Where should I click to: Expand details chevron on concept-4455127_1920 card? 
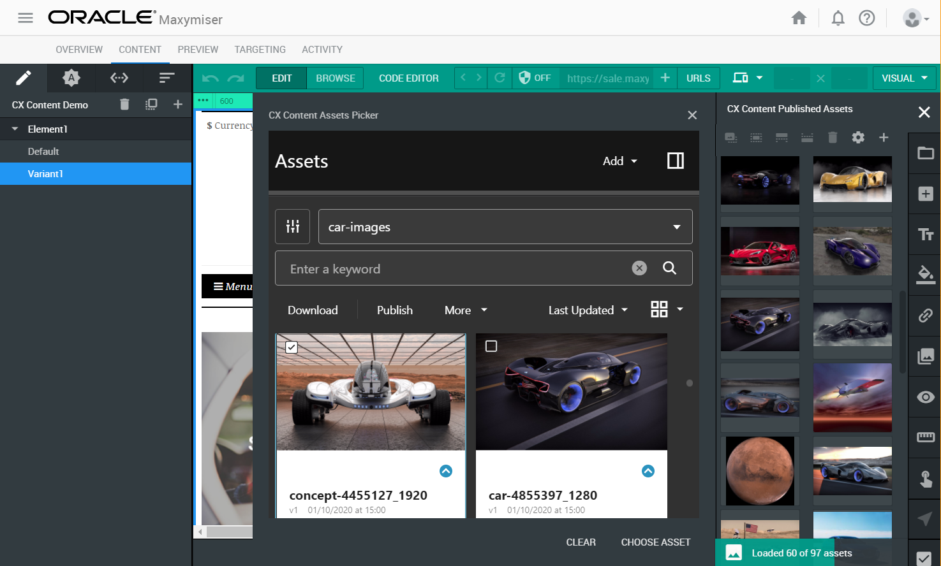[446, 471]
